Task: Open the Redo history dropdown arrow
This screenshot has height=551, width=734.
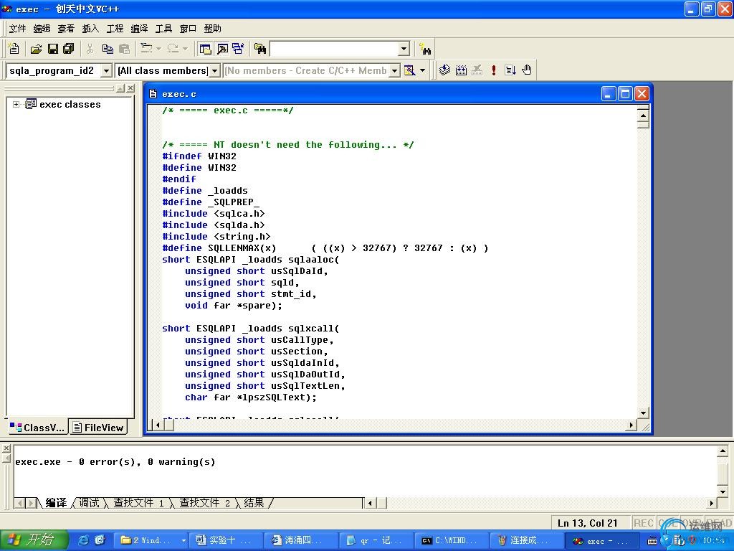Action: (x=186, y=48)
